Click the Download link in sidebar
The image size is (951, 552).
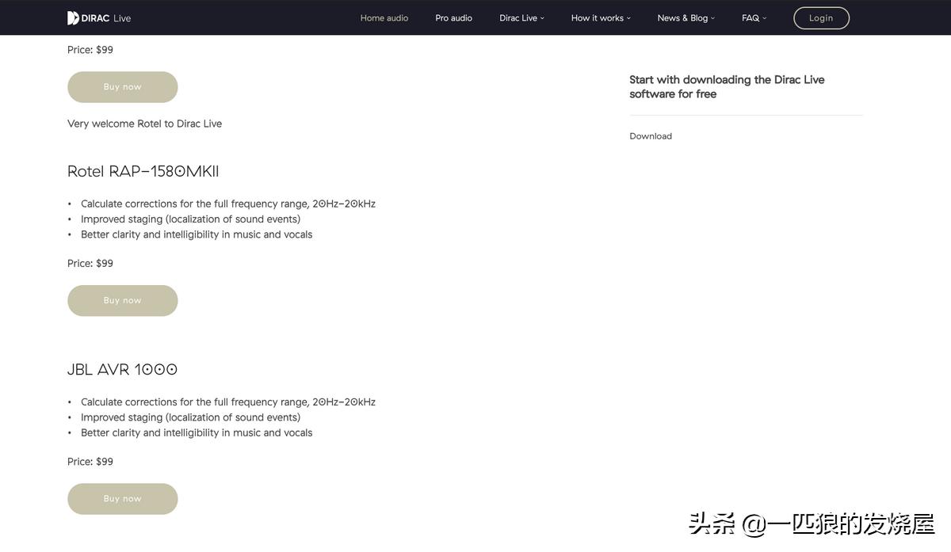(x=651, y=136)
